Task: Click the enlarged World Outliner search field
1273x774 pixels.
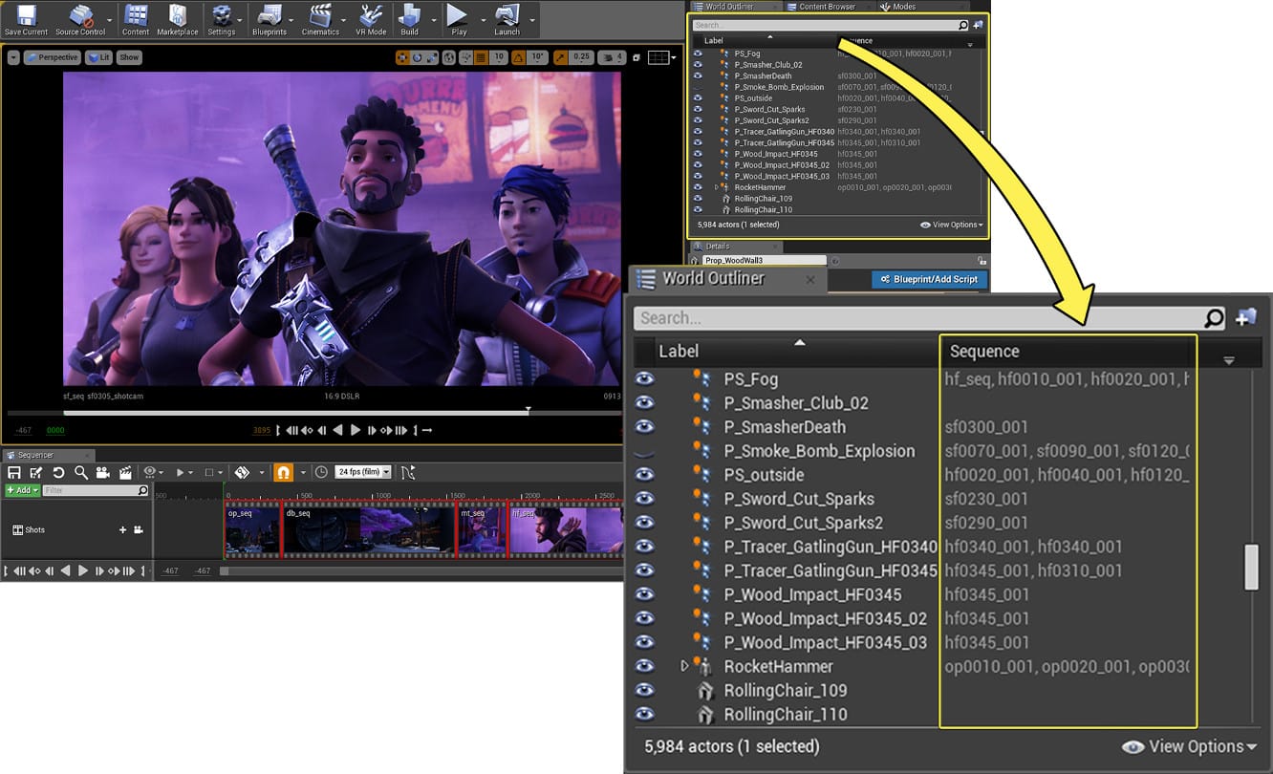Action: [917, 318]
